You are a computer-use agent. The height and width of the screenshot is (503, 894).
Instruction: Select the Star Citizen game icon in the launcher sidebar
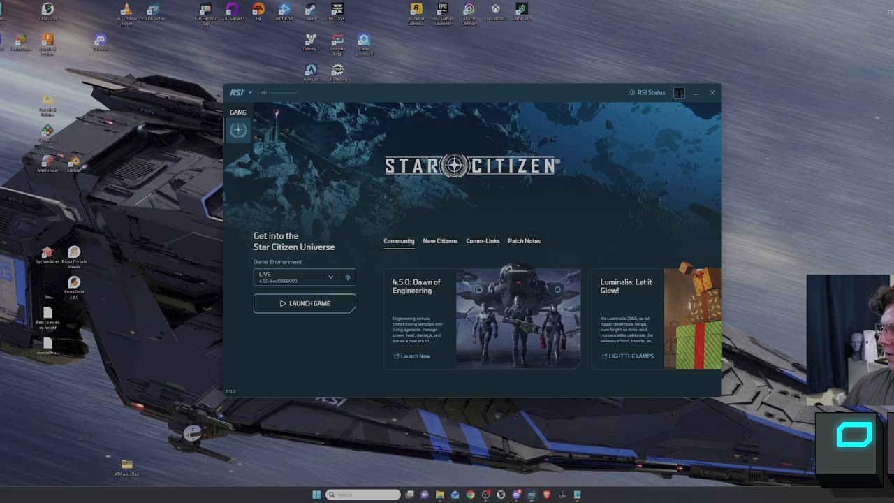point(238,130)
